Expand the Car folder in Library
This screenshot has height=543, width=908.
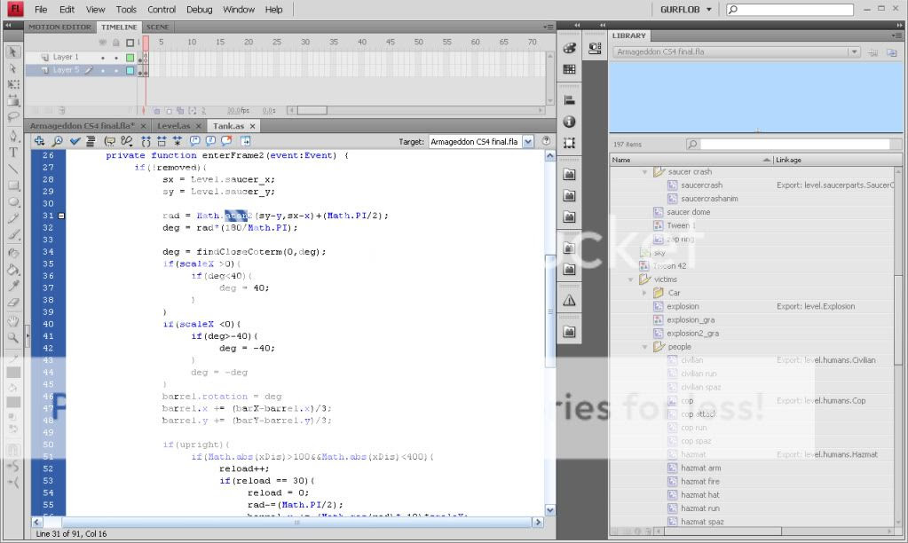[x=645, y=293]
